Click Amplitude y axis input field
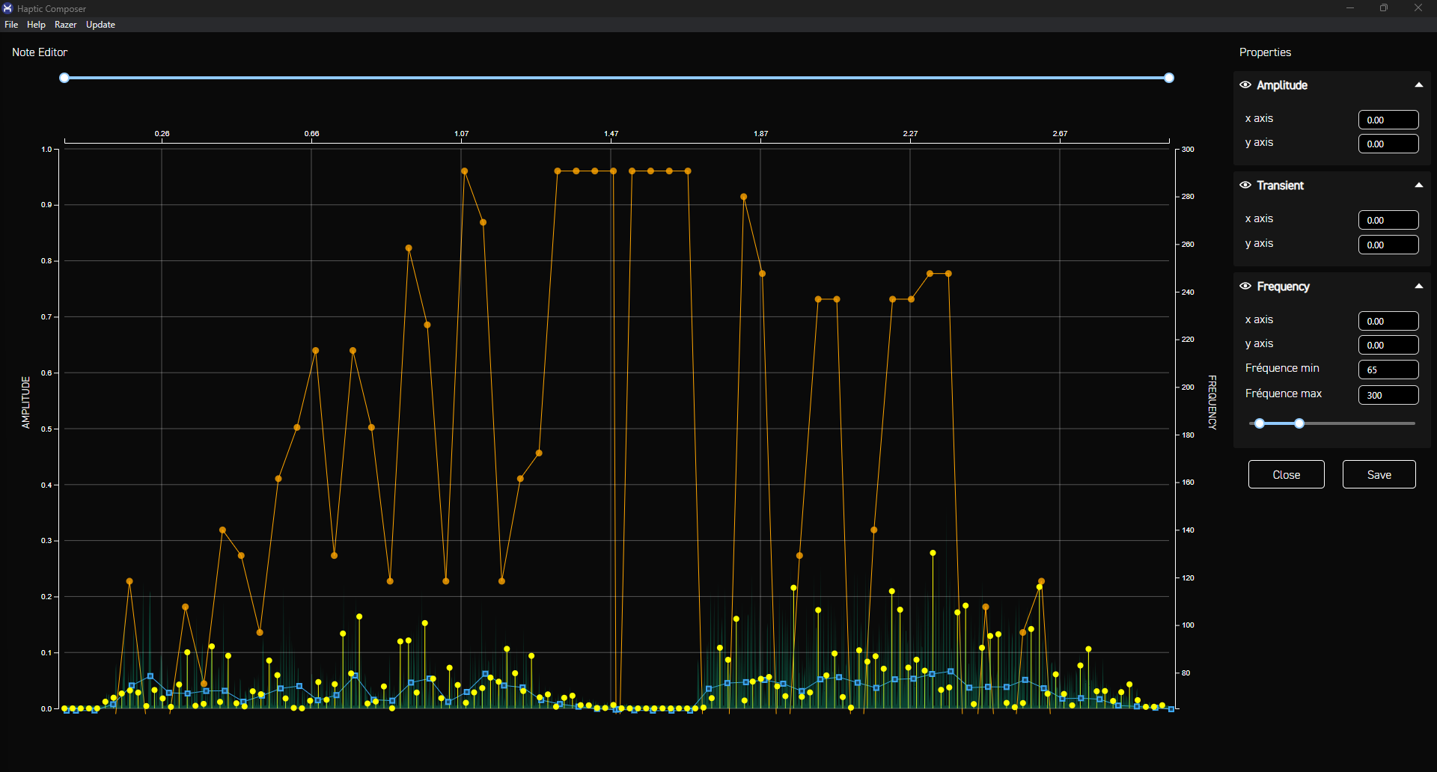 pos(1388,144)
